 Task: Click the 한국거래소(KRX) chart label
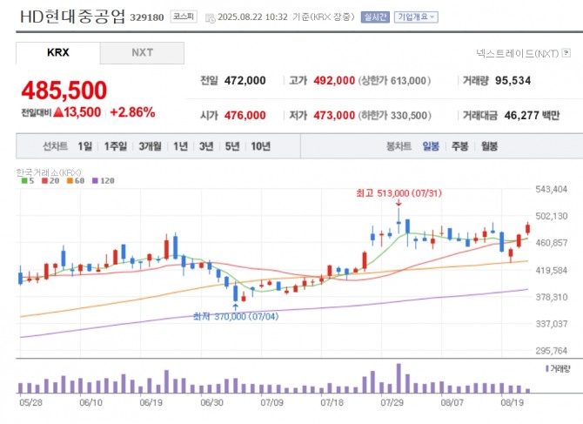49,172
